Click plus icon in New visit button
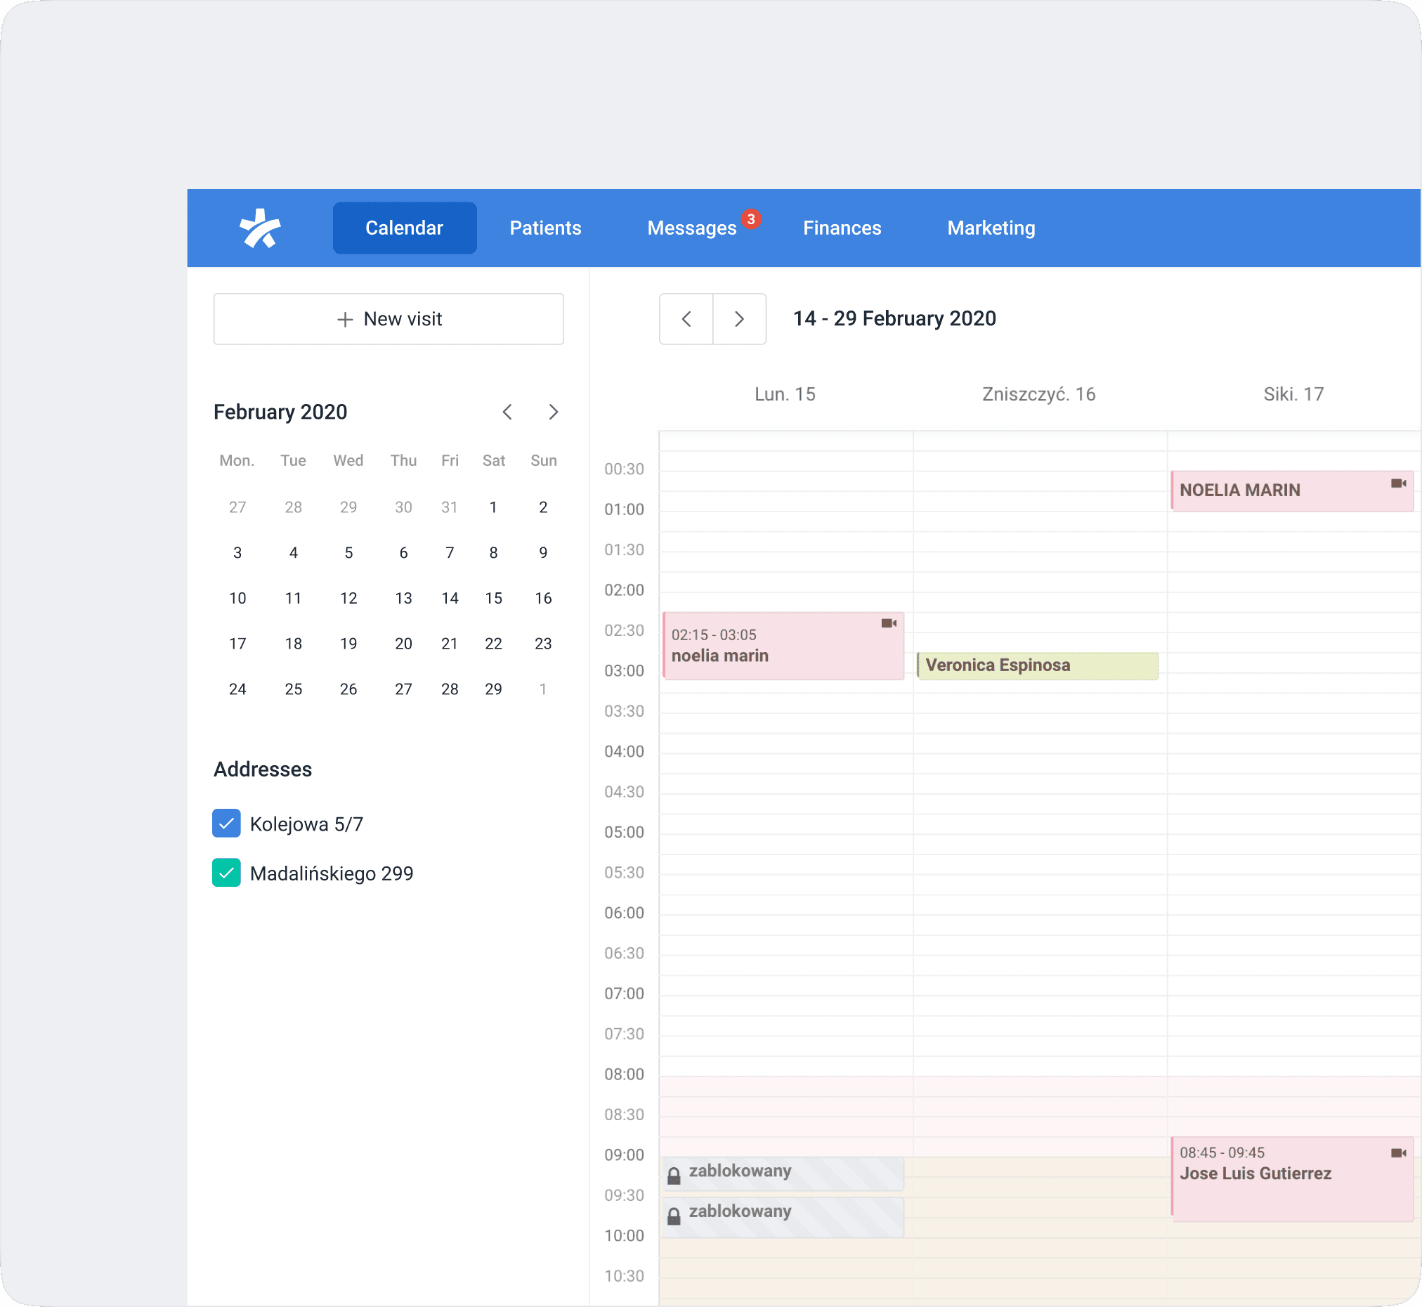The height and width of the screenshot is (1307, 1422). click(345, 320)
